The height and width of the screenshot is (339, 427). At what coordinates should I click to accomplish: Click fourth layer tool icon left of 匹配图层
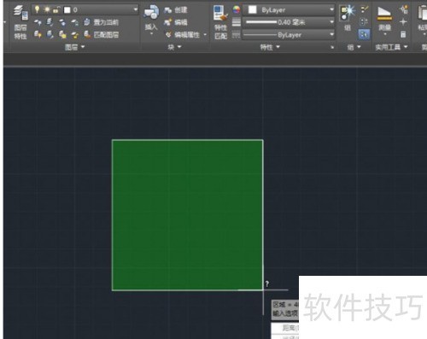point(75,35)
